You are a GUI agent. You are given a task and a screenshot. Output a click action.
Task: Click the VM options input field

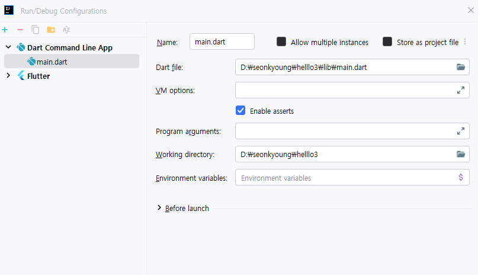352,90
